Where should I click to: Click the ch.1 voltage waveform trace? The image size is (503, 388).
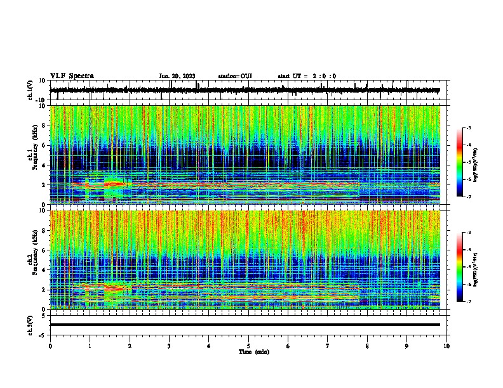pos(245,90)
